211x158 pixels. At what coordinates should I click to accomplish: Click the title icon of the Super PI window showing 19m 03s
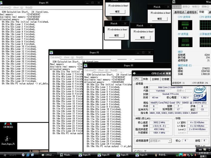point(51,52)
